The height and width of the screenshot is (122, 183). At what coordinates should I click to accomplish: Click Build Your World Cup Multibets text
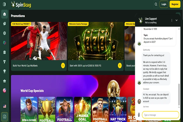click(x=25, y=66)
